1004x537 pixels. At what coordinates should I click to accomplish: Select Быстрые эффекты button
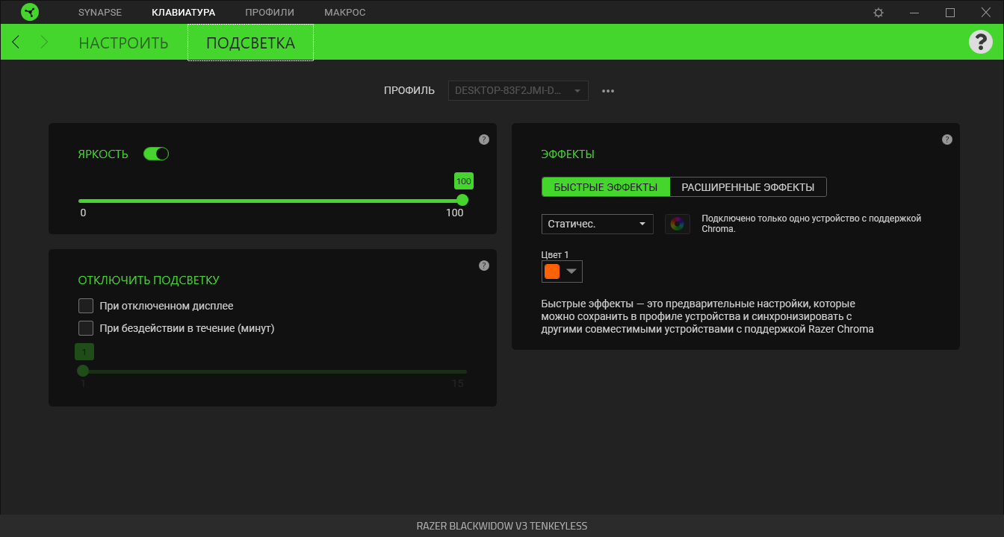[x=606, y=187]
